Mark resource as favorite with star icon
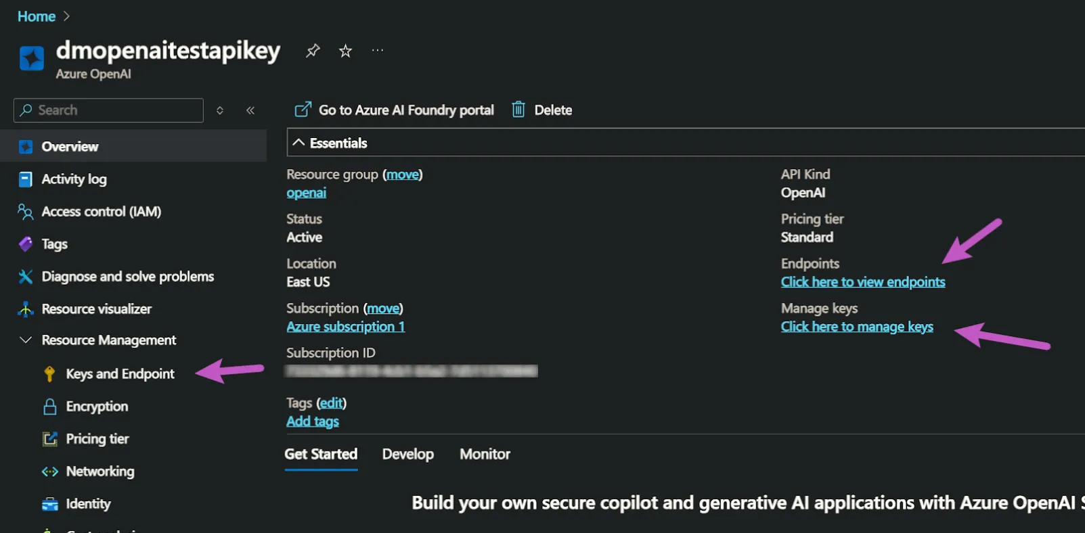 pyautogui.click(x=345, y=51)
